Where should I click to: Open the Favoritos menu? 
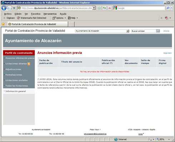(x=36, y=14)
